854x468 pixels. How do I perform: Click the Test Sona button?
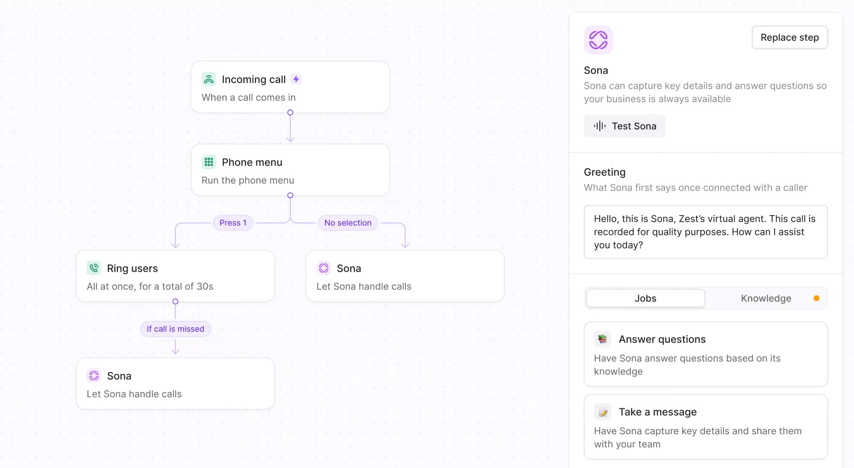(x=624, y=126)
